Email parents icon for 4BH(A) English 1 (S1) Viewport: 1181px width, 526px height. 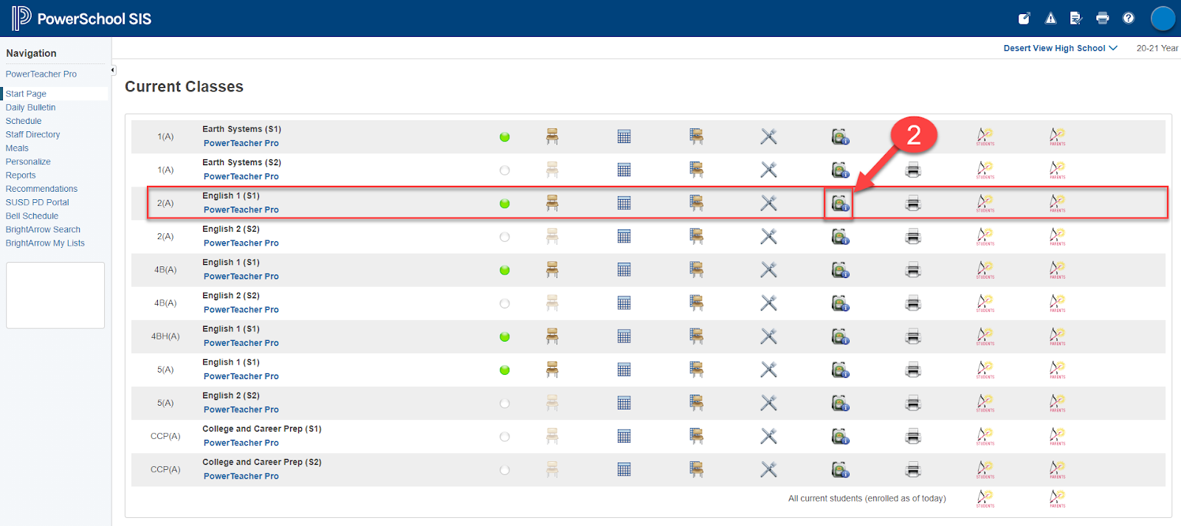pos(1058,336)
